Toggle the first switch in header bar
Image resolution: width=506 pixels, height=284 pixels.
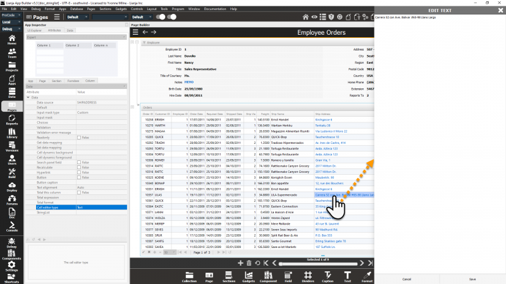pos(161,17)
